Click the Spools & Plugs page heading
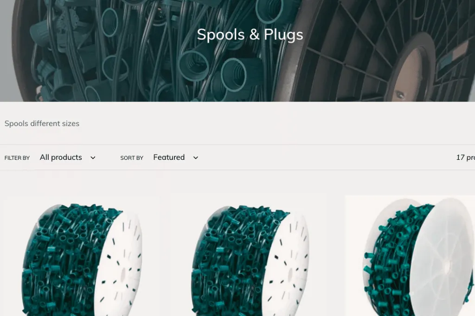This screenshot has width=475, height=316. pos(250,34)
